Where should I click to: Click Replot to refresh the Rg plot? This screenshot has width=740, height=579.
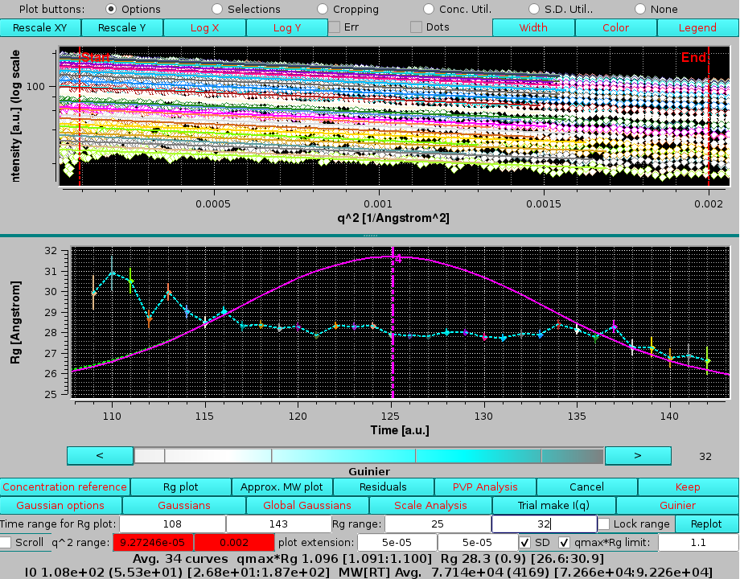tap(705, 524)
